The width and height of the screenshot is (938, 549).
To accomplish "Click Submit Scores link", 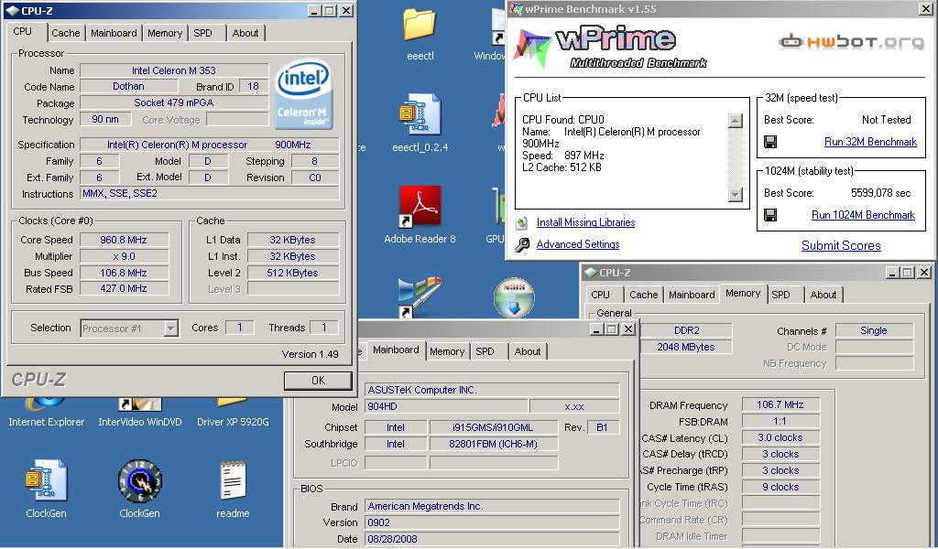I will [841, 245].
